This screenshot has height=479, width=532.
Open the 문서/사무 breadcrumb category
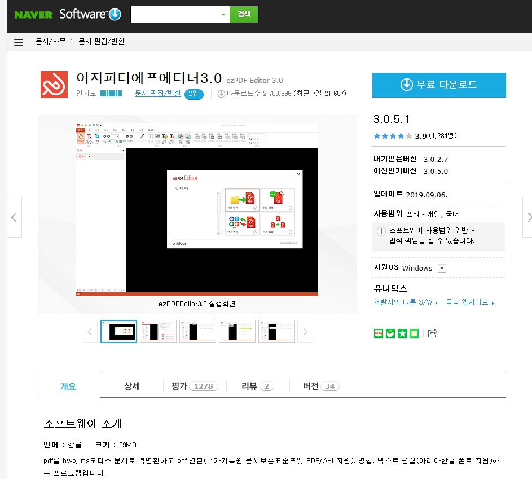coord(51,41)
